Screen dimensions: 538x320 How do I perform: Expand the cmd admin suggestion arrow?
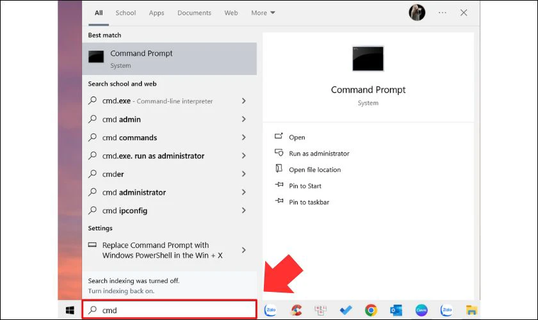243,119
